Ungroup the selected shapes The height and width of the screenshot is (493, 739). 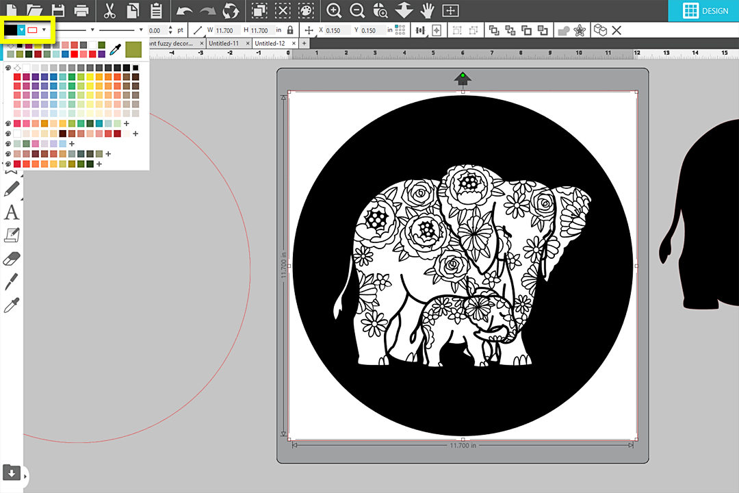pos(474,30)
